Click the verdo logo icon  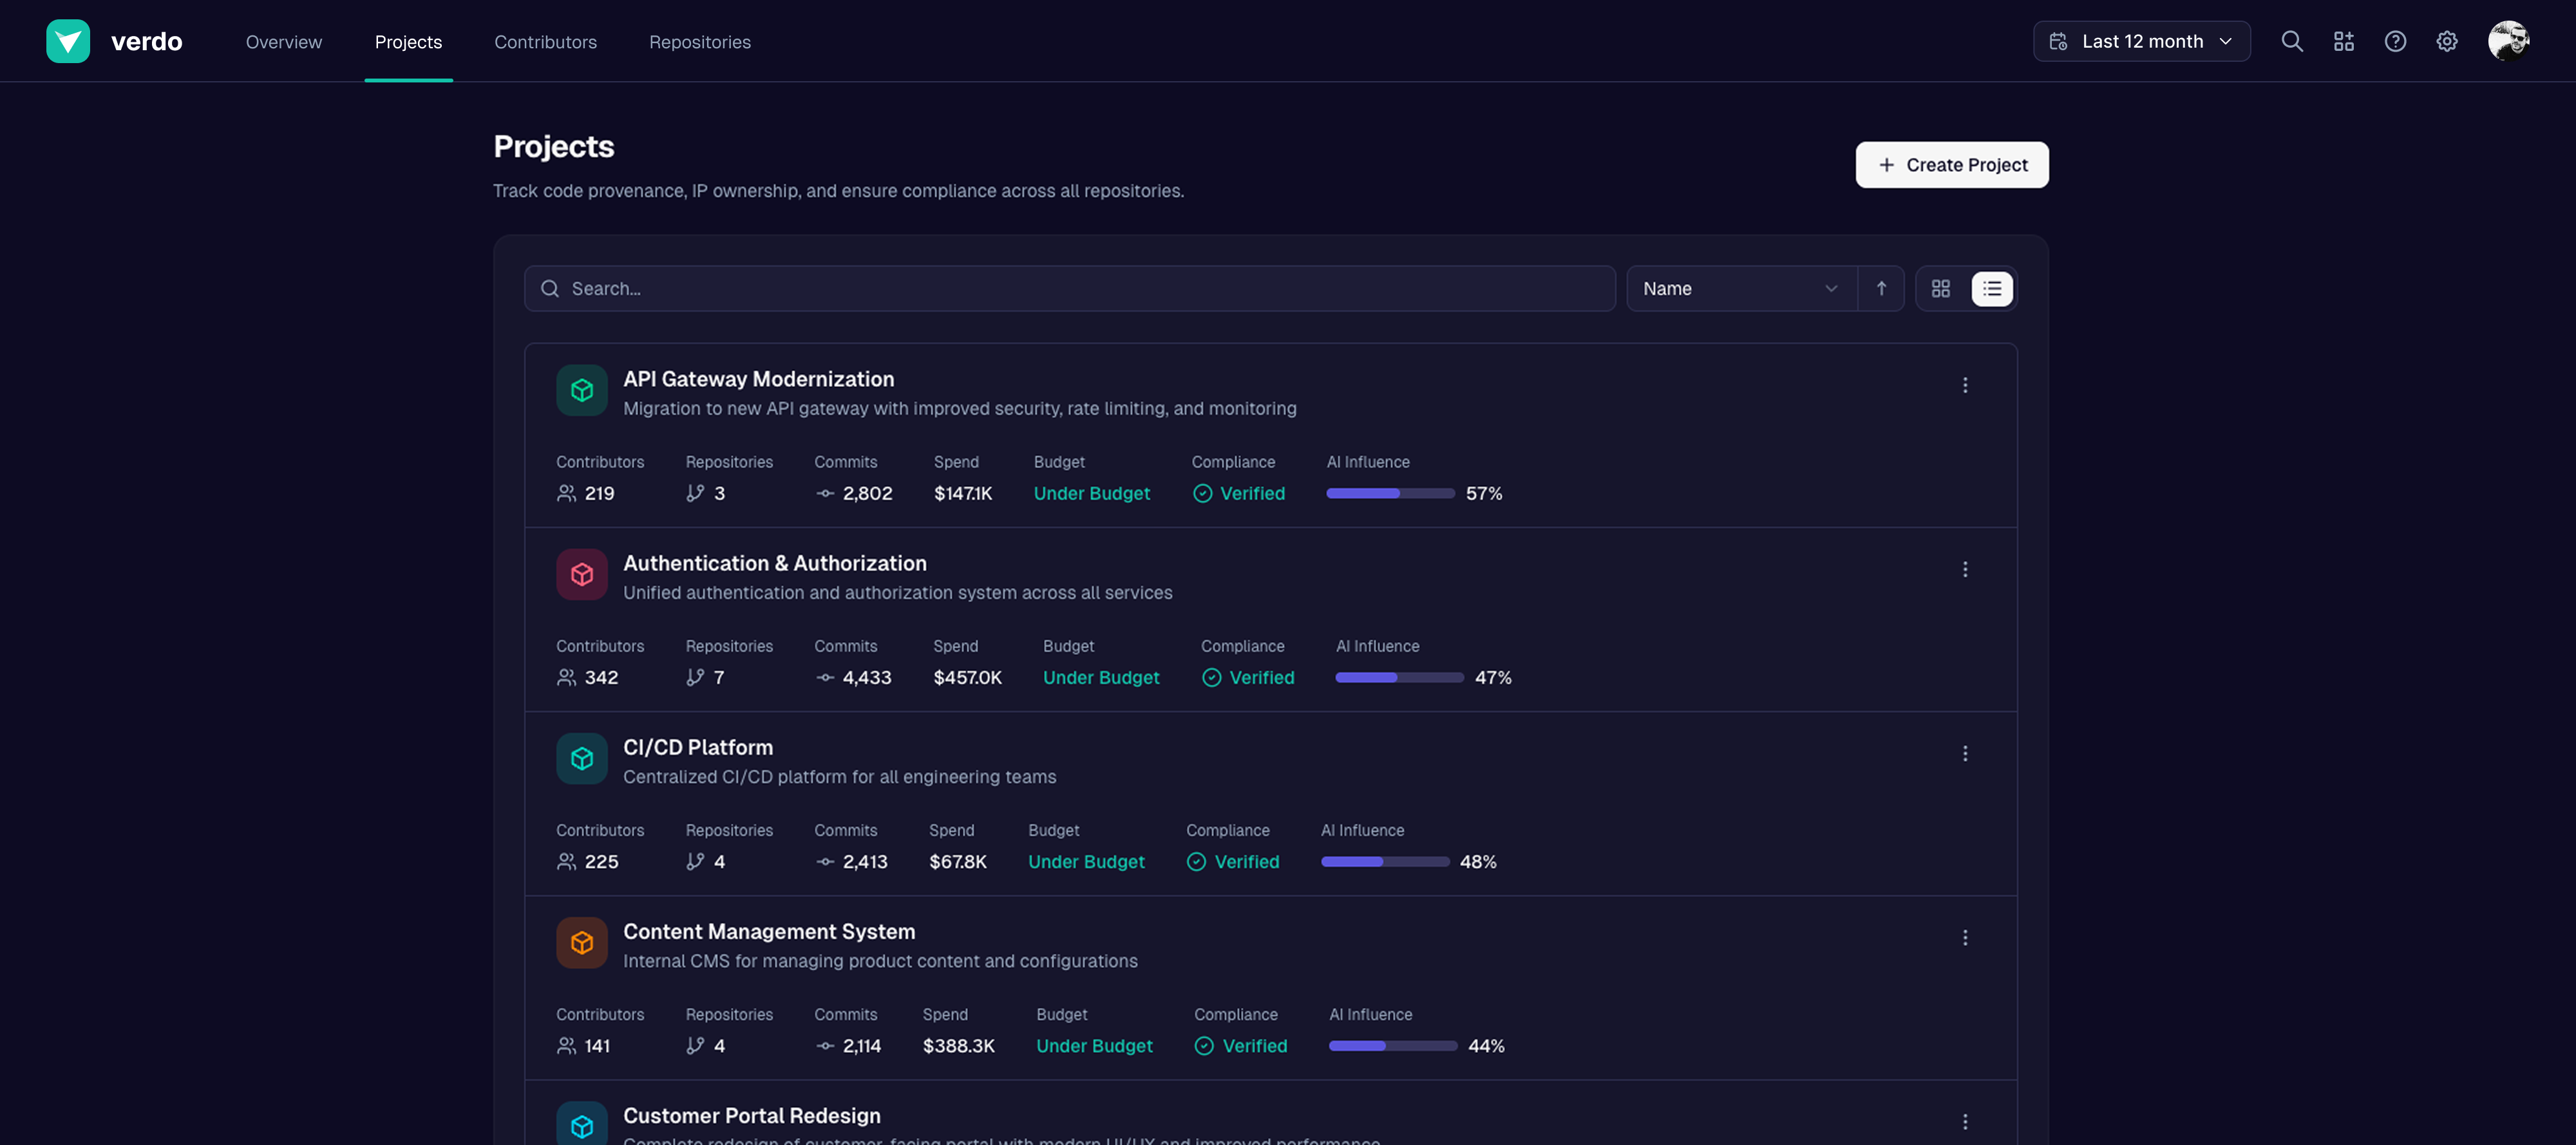pos(67,41)
